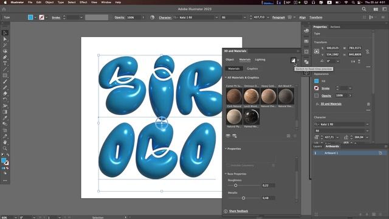Open the render settings dropdown arrow
389x219 pixels.
click(x=298, y=60)
